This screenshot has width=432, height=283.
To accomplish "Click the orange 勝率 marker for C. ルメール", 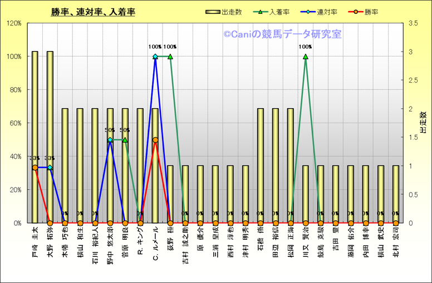I will coord(155,140).
